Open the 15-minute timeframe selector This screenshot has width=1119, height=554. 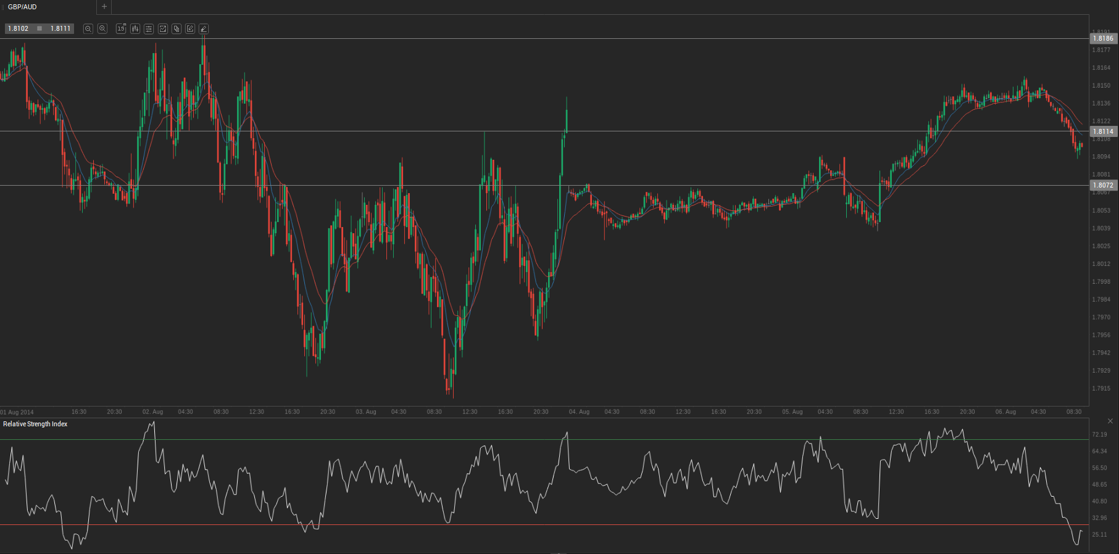click(x=121, y=29)
